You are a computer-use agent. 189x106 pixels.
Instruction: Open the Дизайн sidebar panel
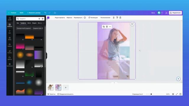pyautogui.click(x=10, y=19)
